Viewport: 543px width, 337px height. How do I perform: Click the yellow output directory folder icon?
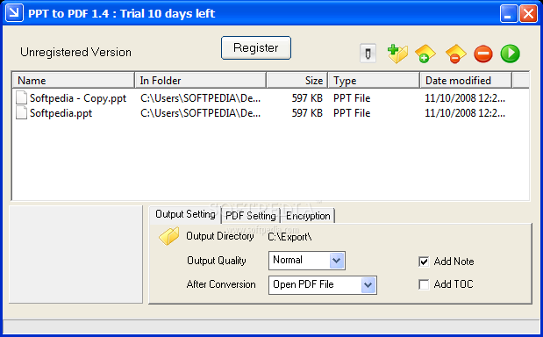169,236
